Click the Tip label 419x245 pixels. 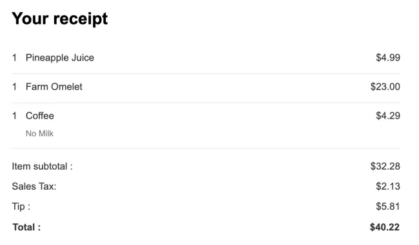pyautogui.click(x=21, y=206)
